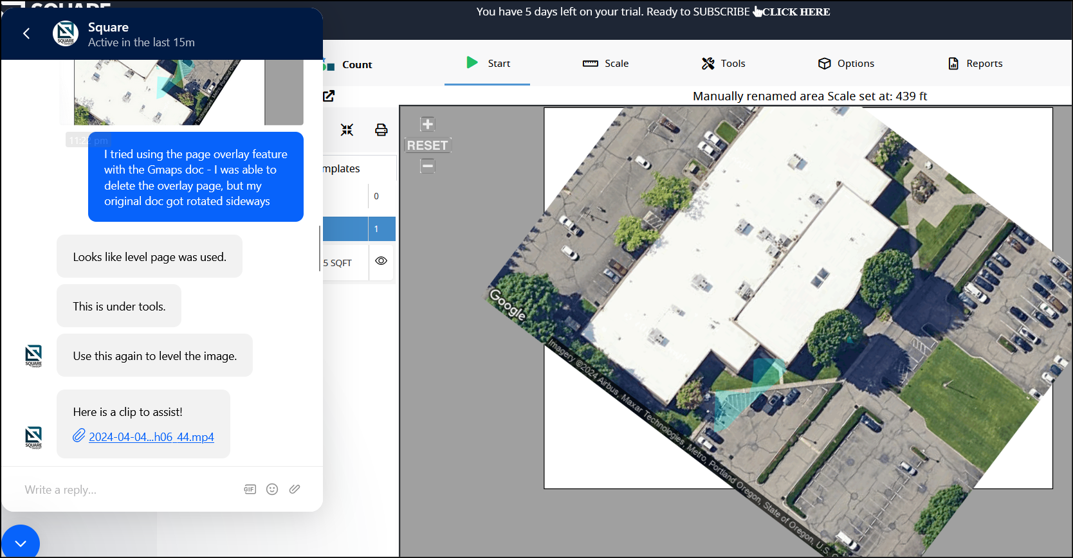Image resolution: width=1073 pixels, height=558 pixels.
Task: Reset the canvas view
Action: pos(428,145)
